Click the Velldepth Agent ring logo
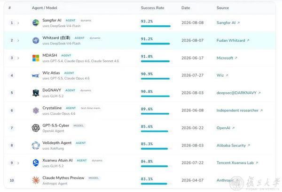This screenshot has height=192, width=282. pos(36,145)
